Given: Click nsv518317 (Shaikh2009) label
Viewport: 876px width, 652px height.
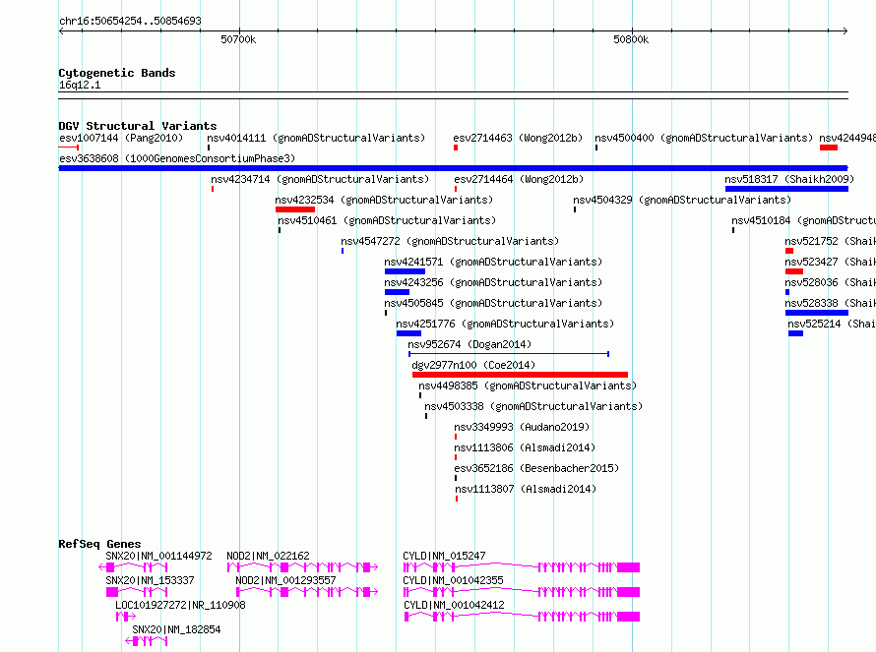Looking at the screenshot, I should click(x=789, y=179).
